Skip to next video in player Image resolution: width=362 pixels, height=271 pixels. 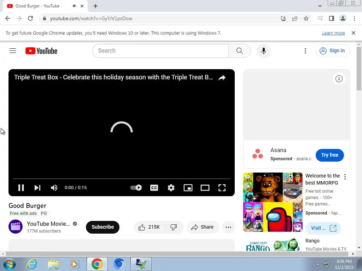click(x=37, y=188)
